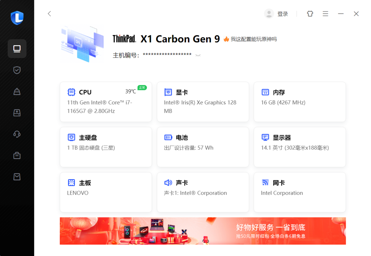
Task: Click the ThinkPad X1 Carbon Gen 9 title
Action: tap(166, 39)
